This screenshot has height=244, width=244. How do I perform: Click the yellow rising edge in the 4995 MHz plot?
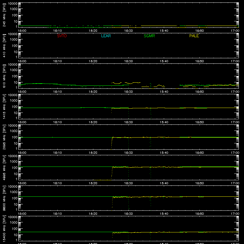[112, 173]
